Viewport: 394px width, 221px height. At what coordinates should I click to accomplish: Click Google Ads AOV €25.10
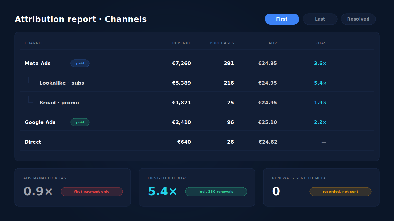click(267, 122)
